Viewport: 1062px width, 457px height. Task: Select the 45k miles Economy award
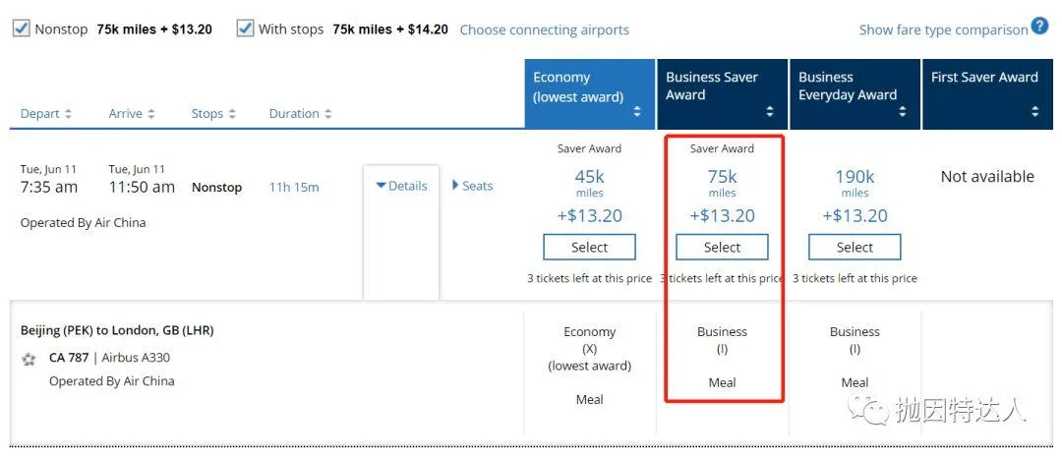pos(589,247)
